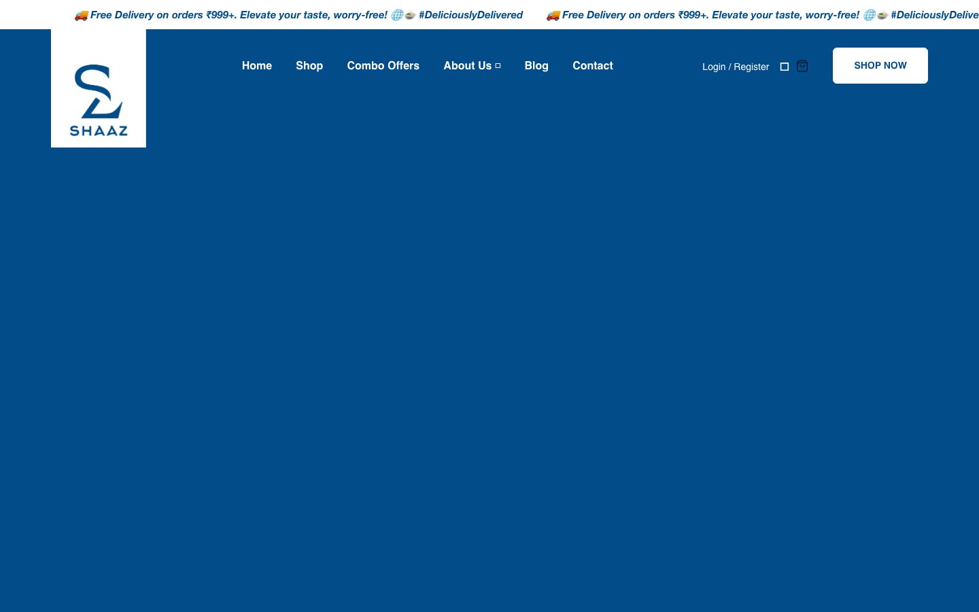Click the Login / Register link

click(x=736, y=67)
